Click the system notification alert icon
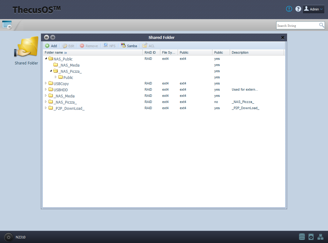328x243 pixels. tap(289, 9)
